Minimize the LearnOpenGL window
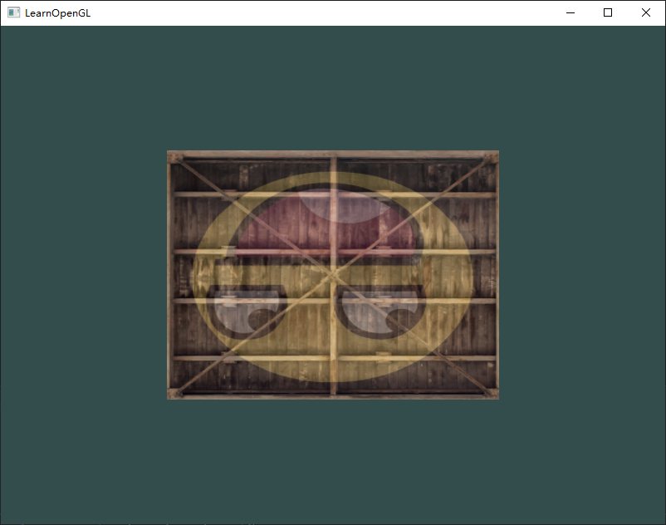666x525 pixels. pyautogui.click(x=571, y=12)
